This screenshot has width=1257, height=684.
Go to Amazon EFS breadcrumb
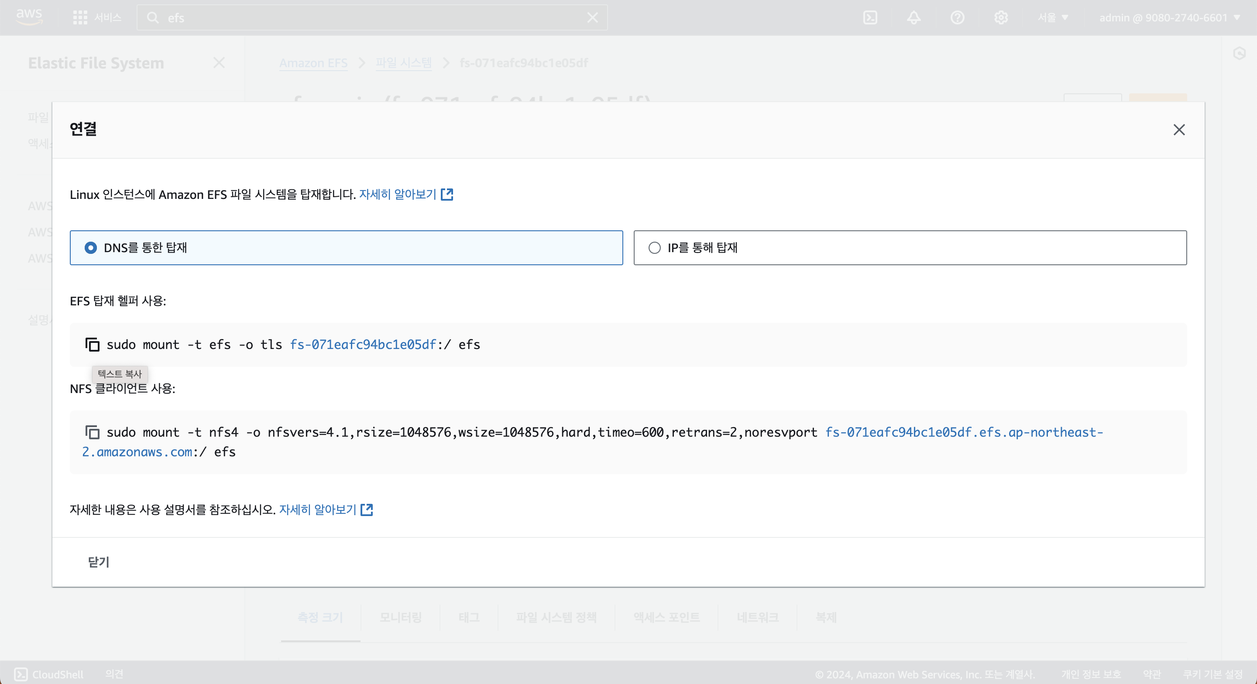pyautogui.click(x=313, y=63)
